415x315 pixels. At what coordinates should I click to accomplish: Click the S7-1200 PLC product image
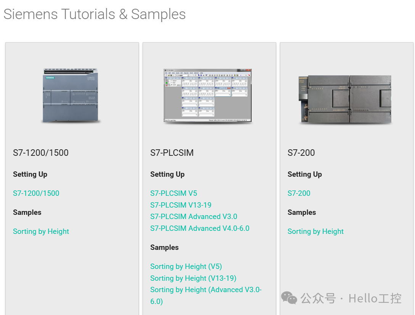pyautogui.click(x=71, y=95)
